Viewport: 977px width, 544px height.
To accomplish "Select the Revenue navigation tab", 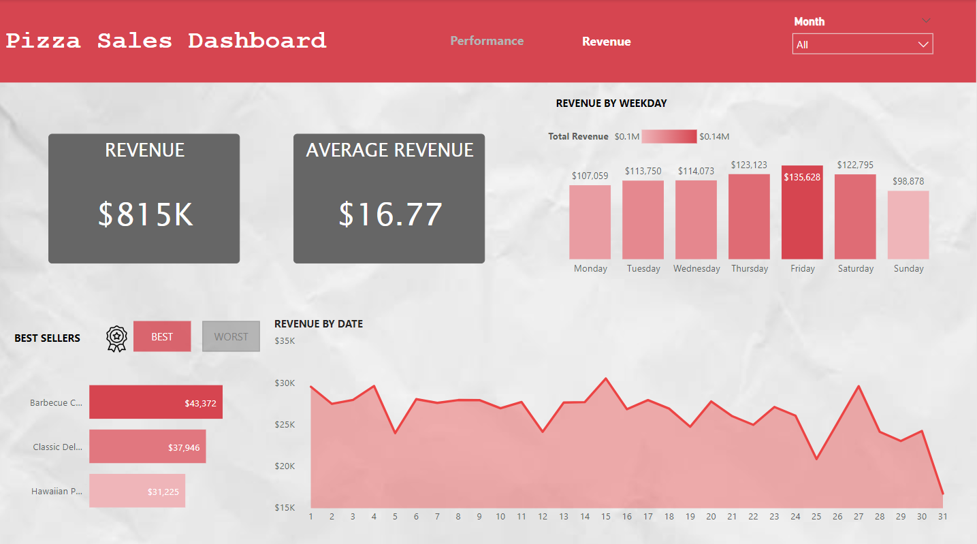I will 606,41.
